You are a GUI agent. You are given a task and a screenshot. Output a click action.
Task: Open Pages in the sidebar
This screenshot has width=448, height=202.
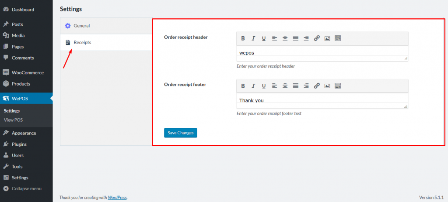[x=26, y=46]
